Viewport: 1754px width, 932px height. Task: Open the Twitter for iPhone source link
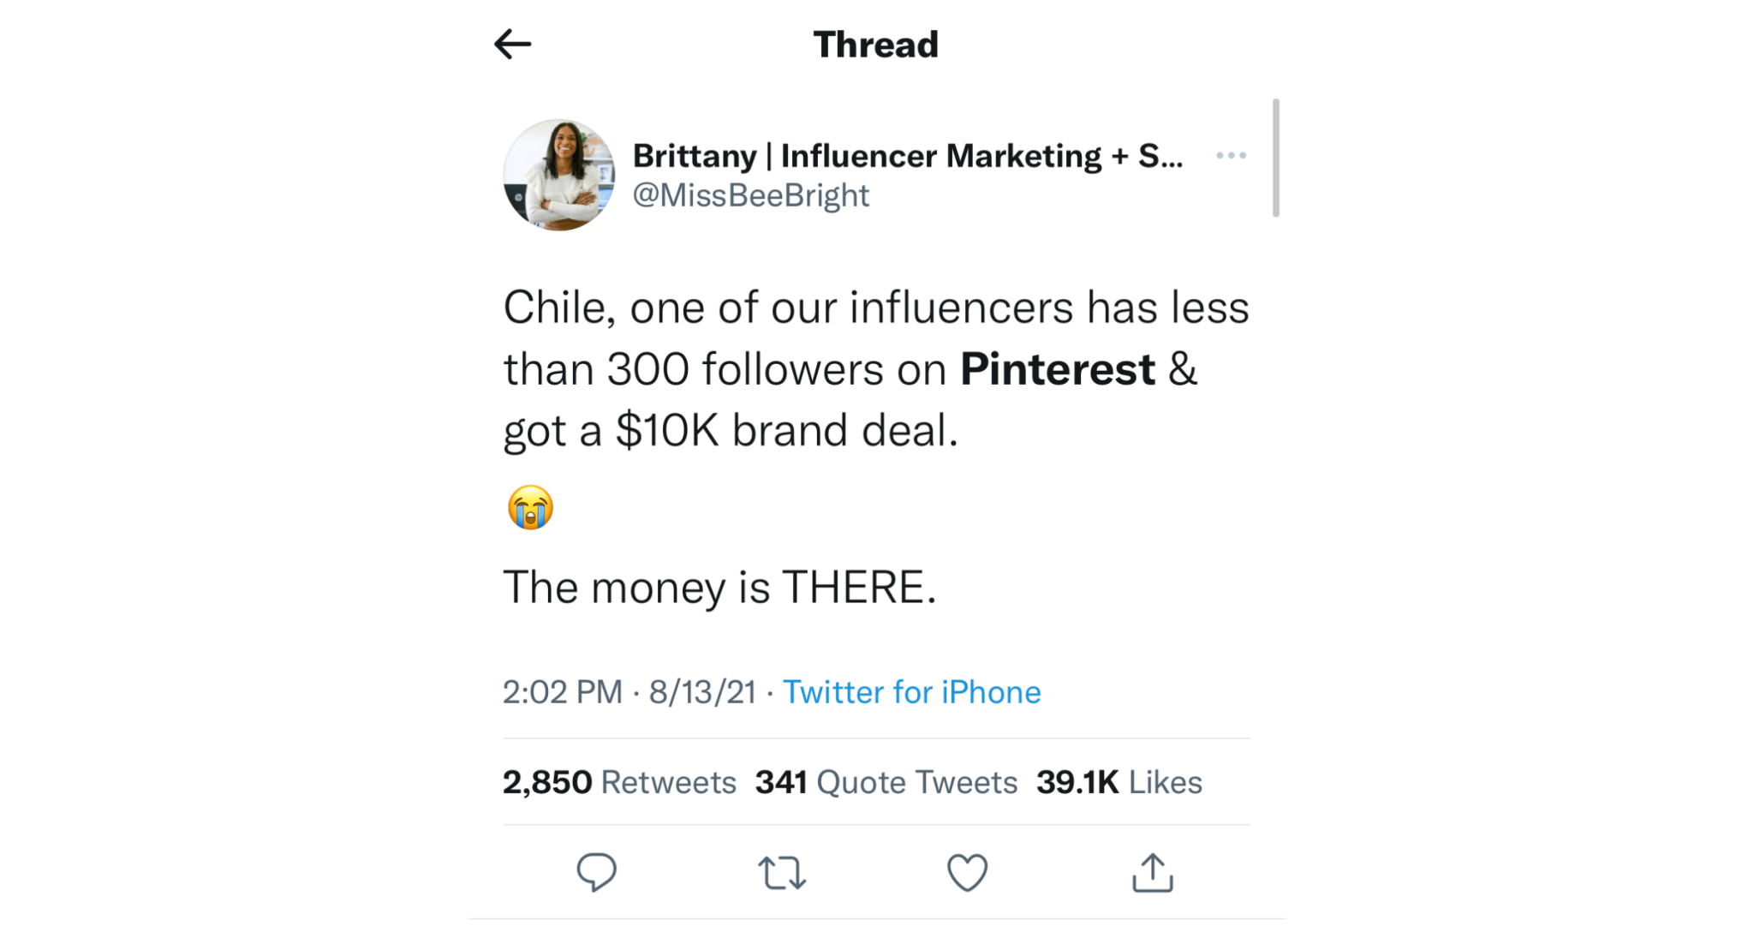coord(912,691)
